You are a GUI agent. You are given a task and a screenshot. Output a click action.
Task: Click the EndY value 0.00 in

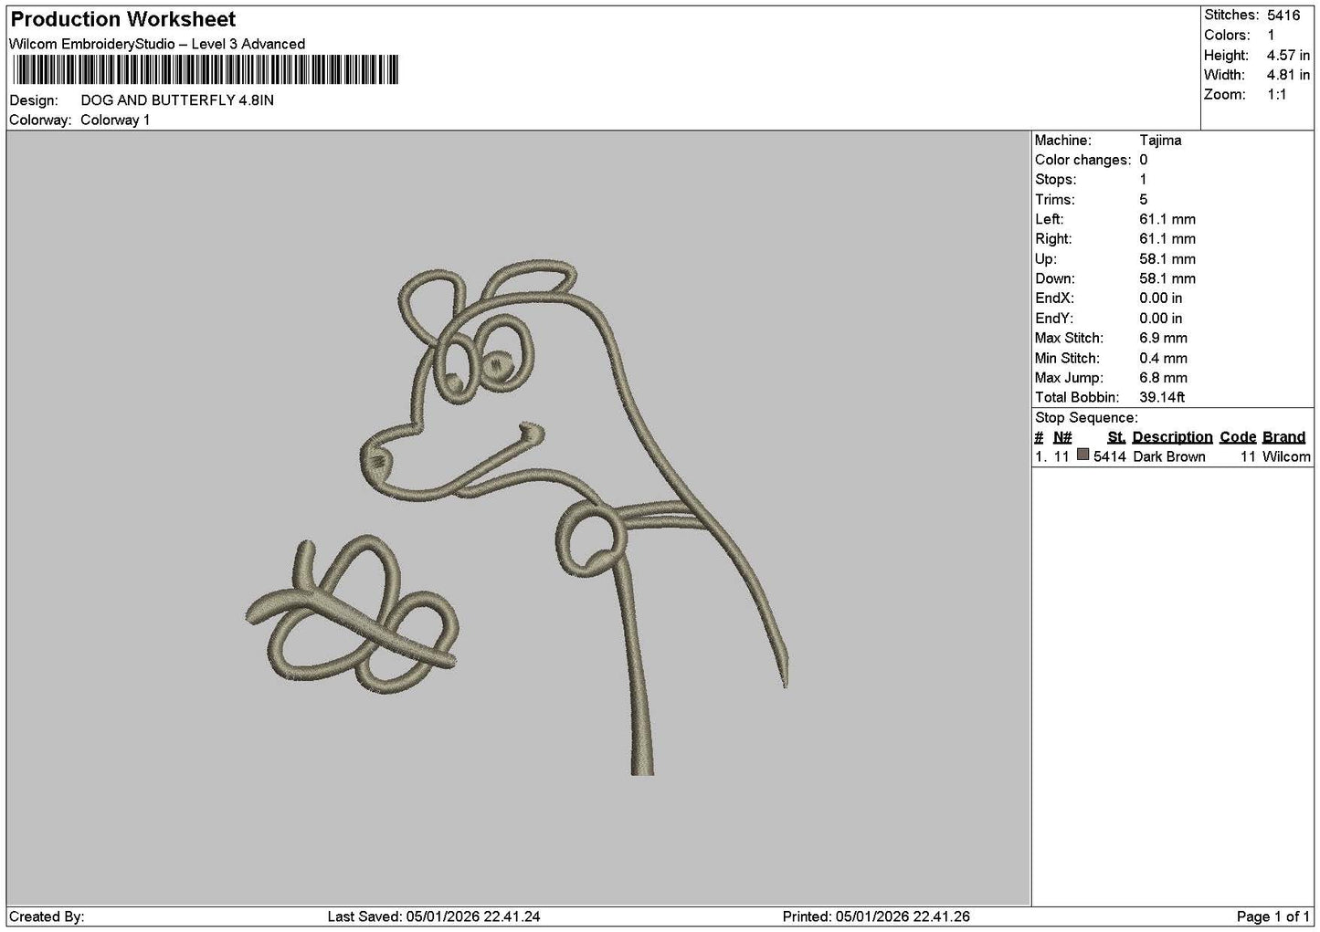[1161, 319]
